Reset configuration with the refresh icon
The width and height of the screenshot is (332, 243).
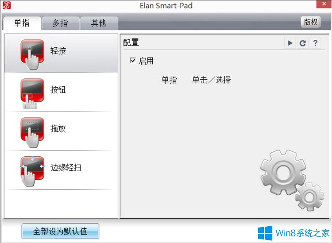[x=303, y=43]
